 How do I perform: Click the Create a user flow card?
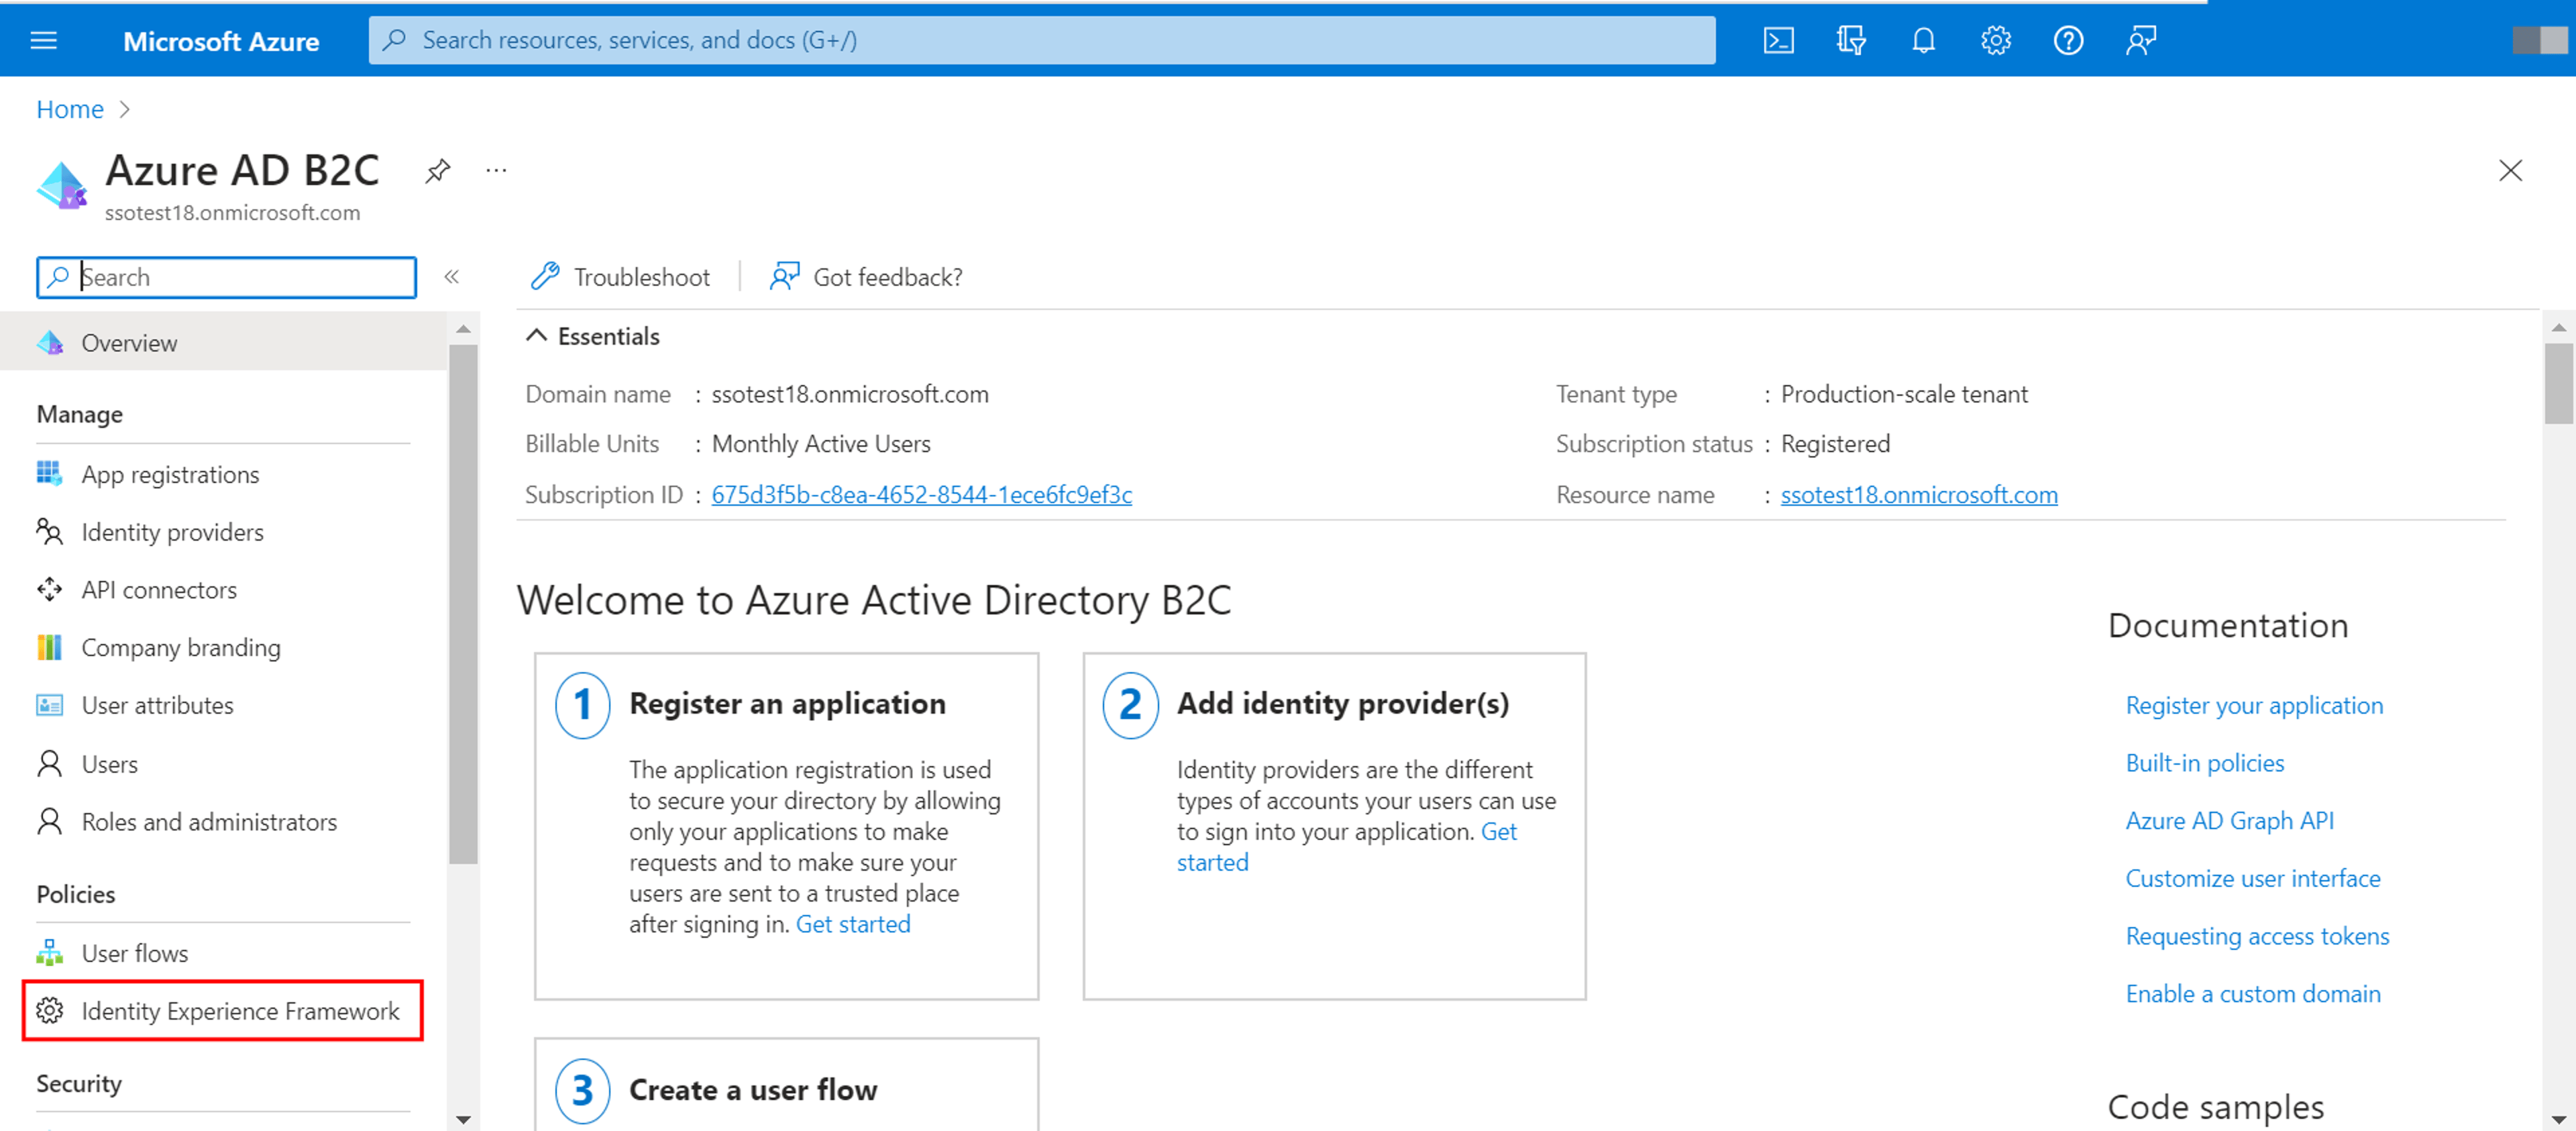pos(786,1085)
